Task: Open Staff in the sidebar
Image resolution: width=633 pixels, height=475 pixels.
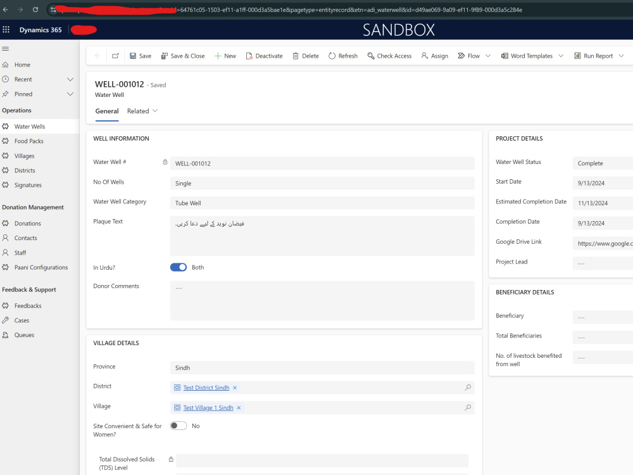Action: pyautogui.click(x=39, y=253)
